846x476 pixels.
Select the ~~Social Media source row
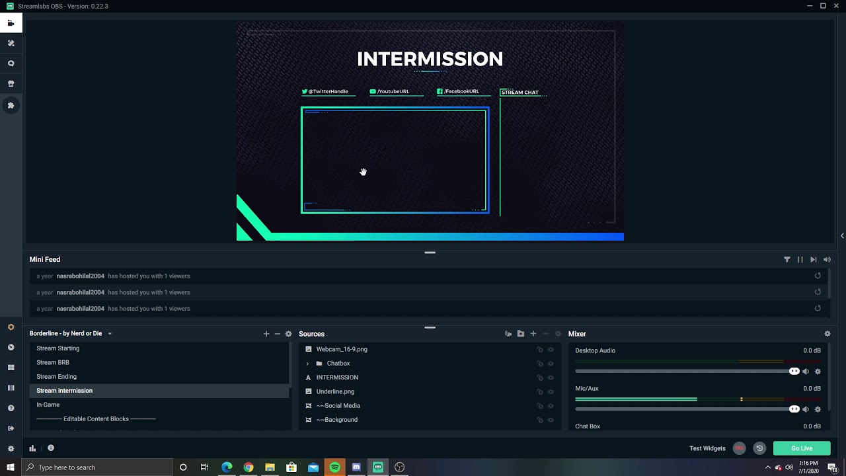click(430, 406)
